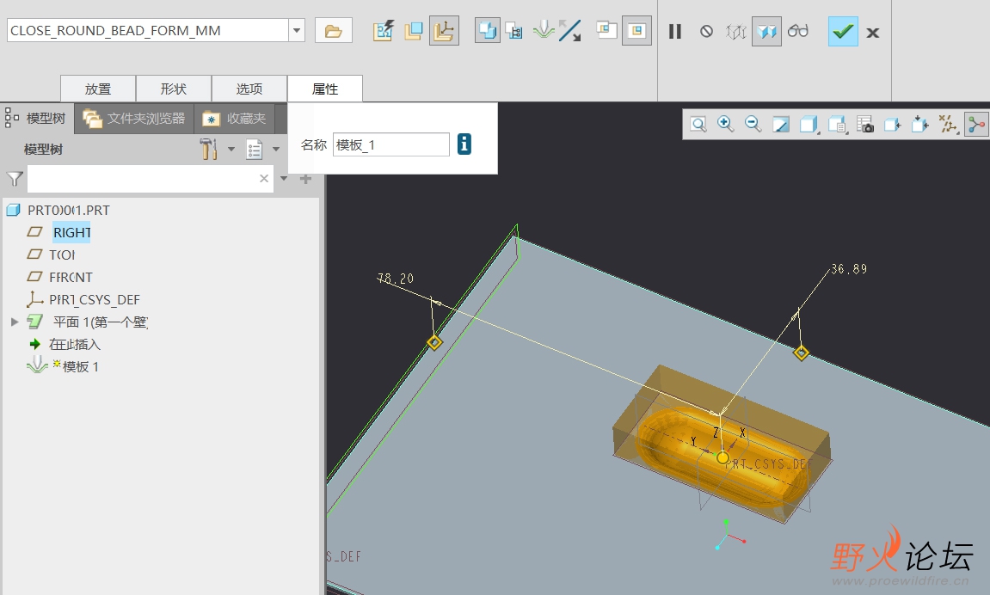
Task: Flip the punch direction arrow
Action: tap(569, 30)
